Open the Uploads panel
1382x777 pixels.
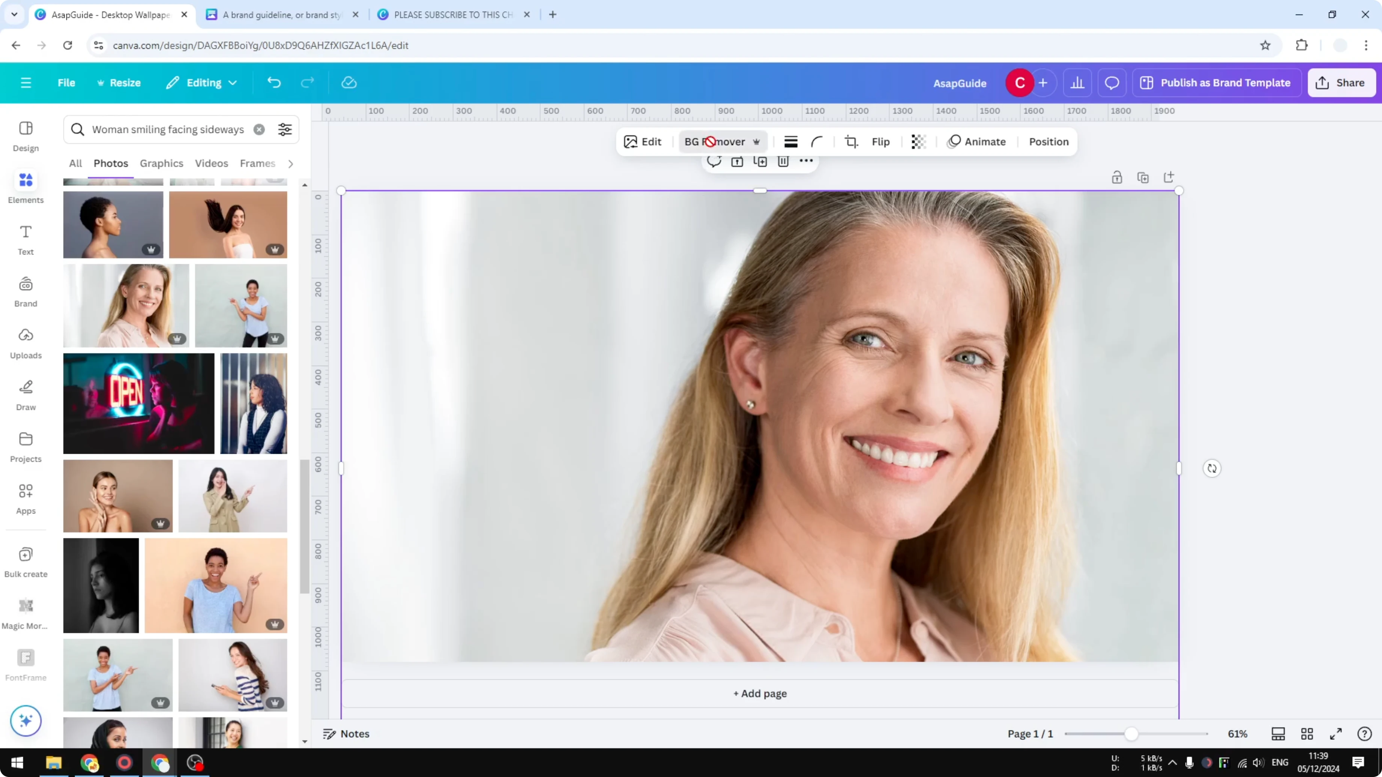pos(25,343)
